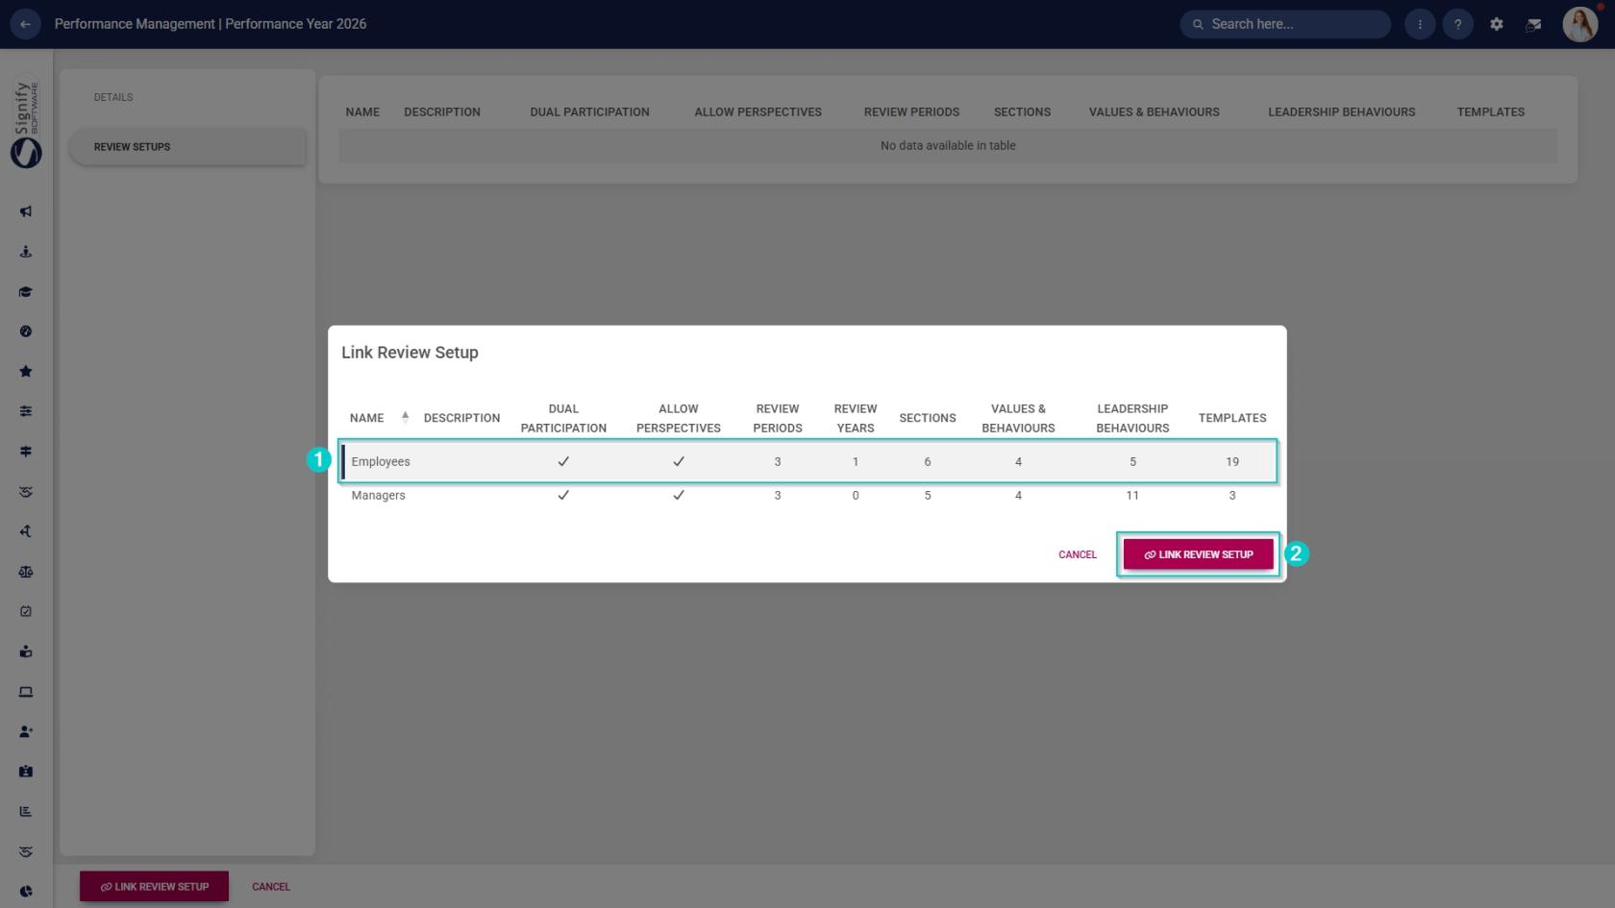Focus the Search here field

click(1285, 24)
